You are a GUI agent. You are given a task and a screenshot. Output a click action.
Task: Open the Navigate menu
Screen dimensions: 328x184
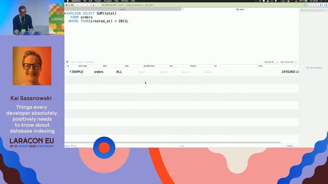pos(108,1)
